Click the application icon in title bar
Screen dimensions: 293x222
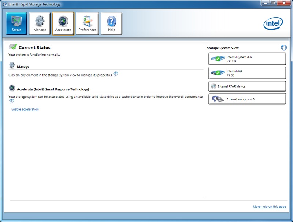click(x=4, y=4)
